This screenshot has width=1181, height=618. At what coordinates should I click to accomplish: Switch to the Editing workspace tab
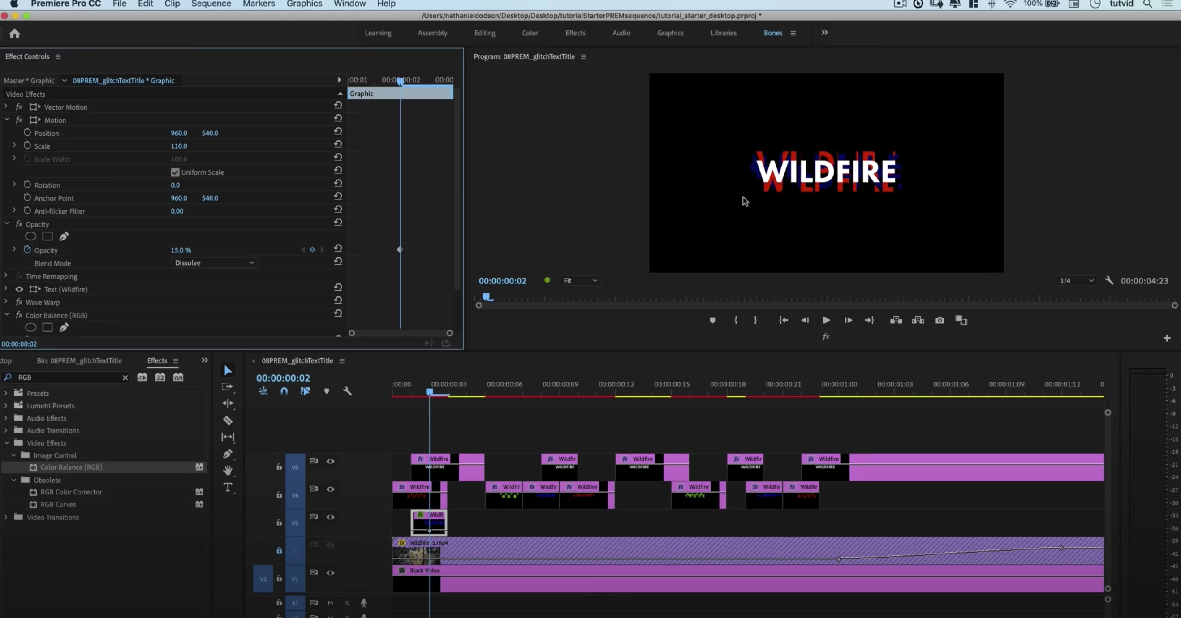pyautogui.click(x=484, y=33)
